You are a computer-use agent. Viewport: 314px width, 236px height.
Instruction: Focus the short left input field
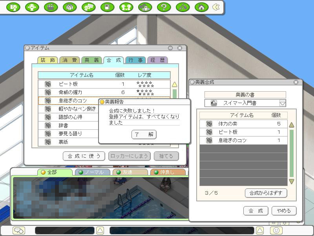(65, 230)
